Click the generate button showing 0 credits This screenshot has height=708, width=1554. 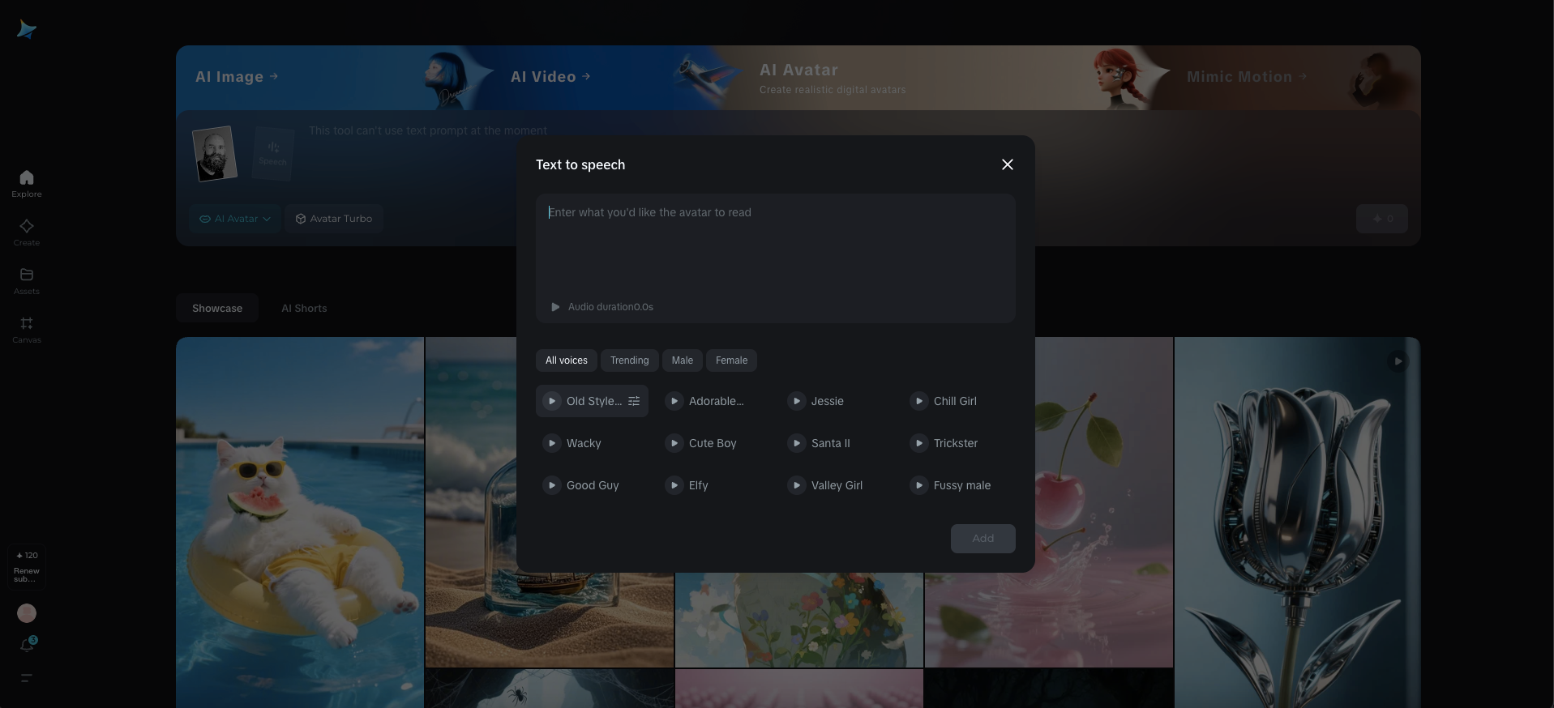tap(1382, 219)
